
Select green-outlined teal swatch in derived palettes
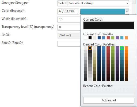[x=122, y=48]
